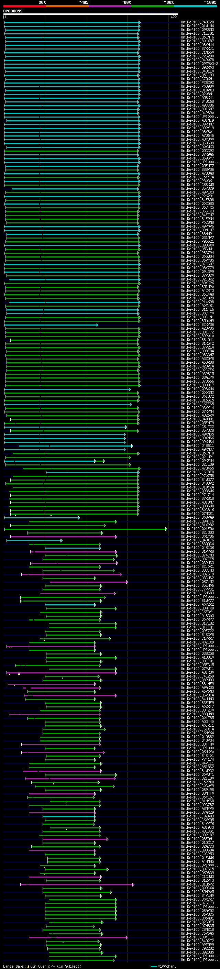Click the UniRef100_Q20BN1 label
This screenshot has width=220, height=969.
tap(197, 94)
